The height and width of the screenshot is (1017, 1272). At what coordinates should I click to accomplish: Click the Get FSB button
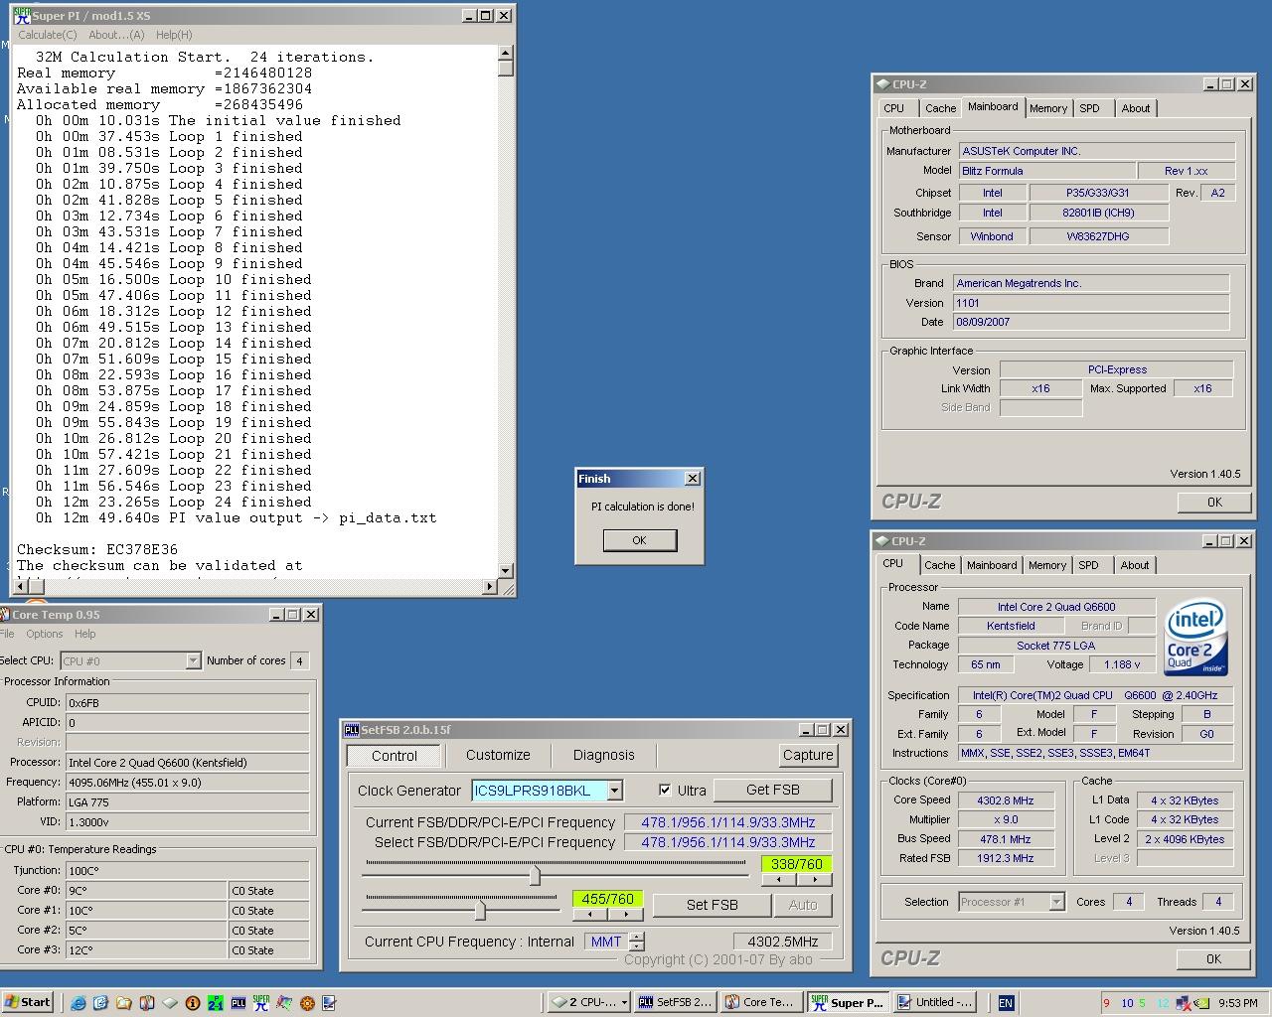(772, 790)
